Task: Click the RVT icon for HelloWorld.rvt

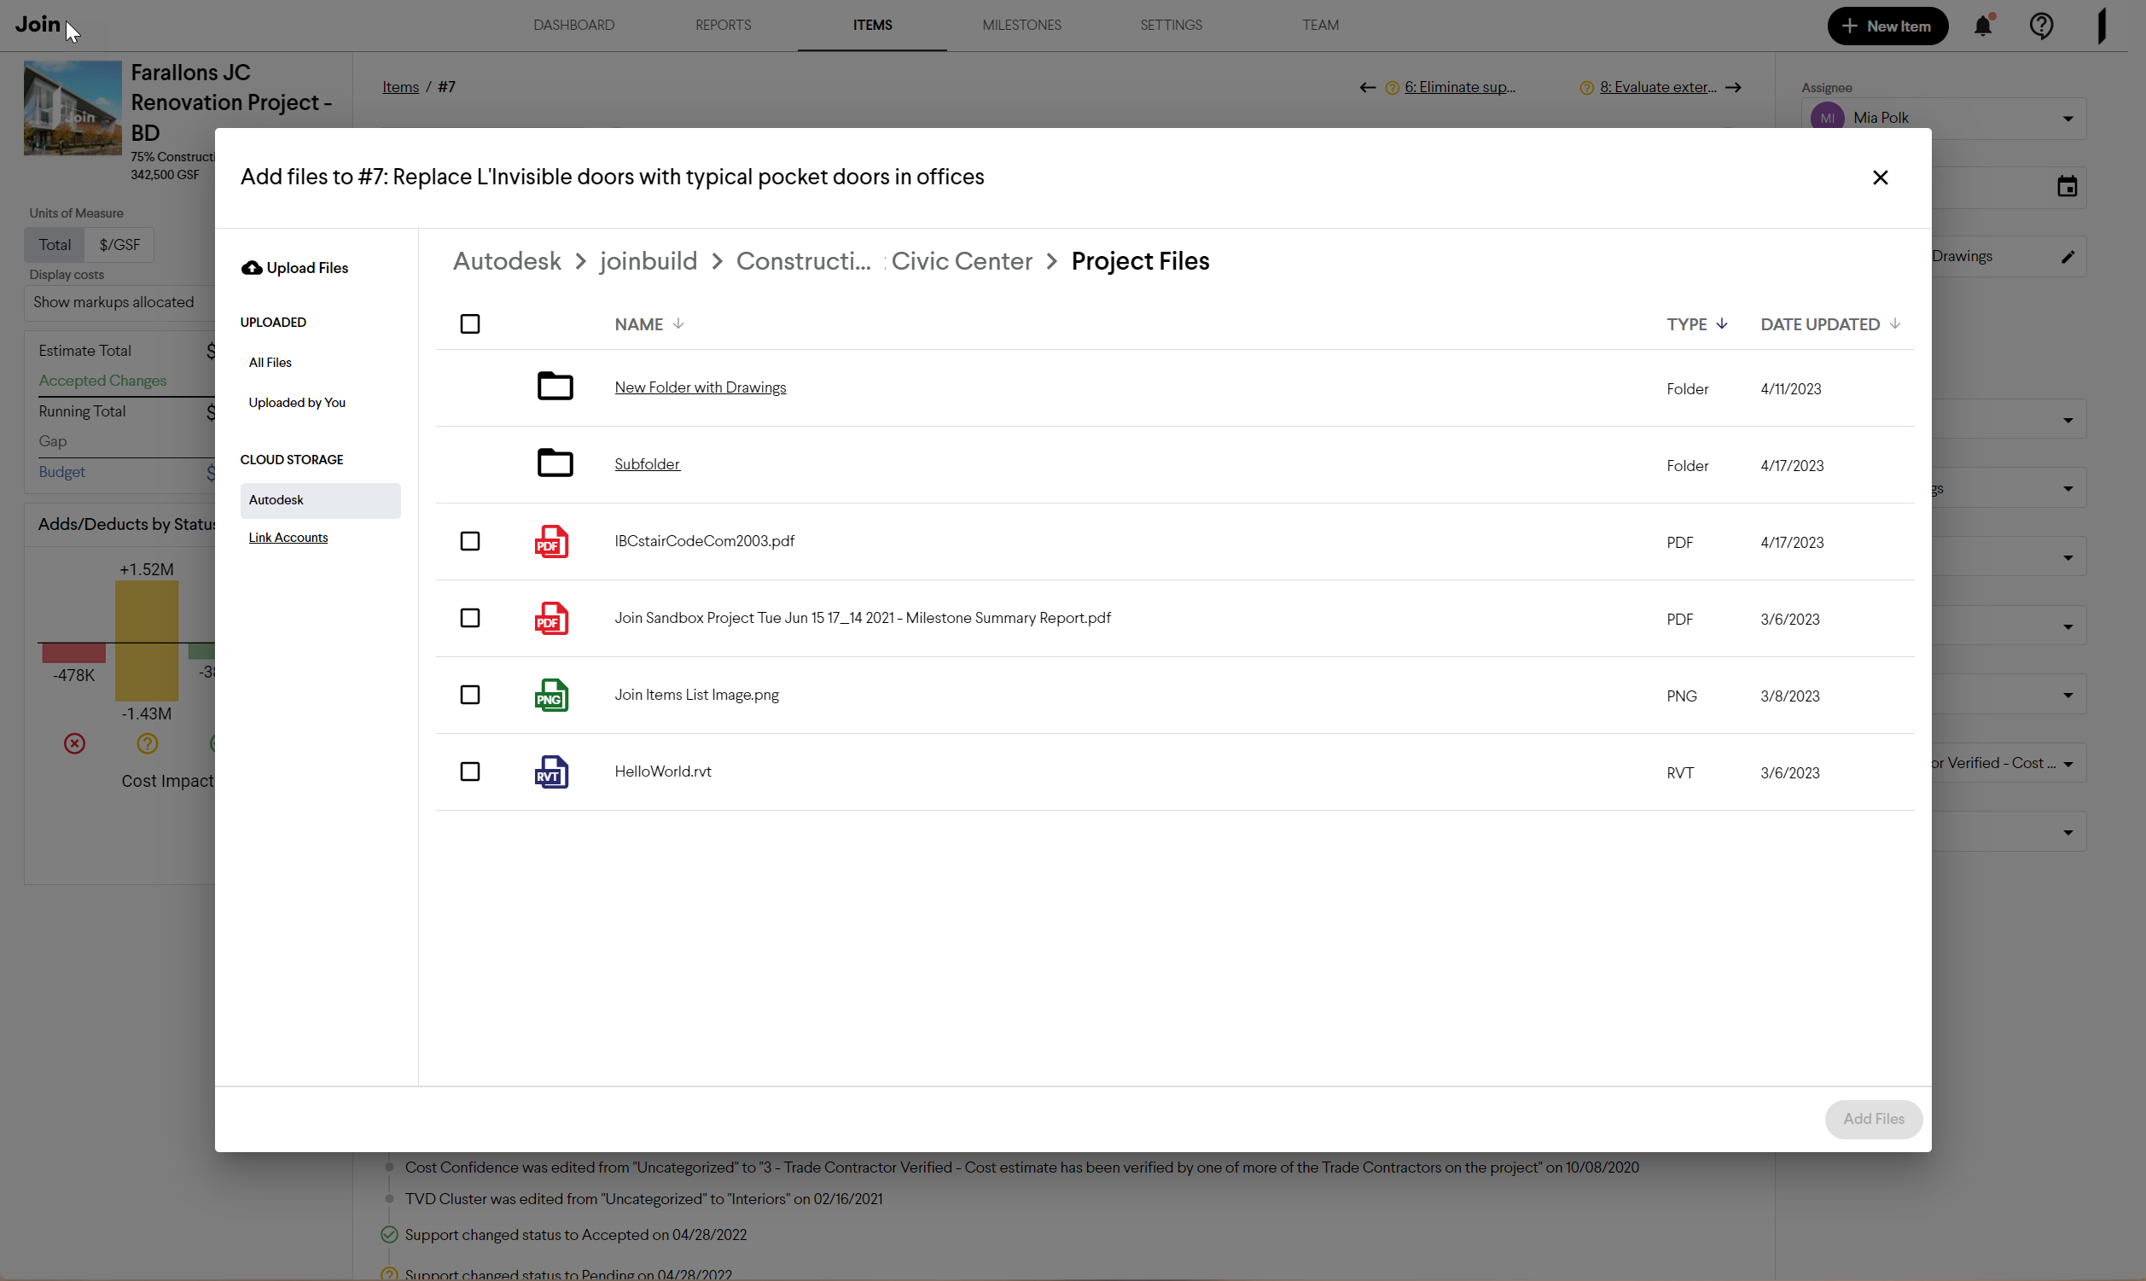Action: click(550, 772)
